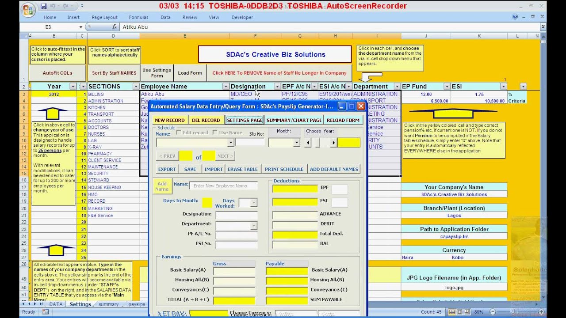Open the EP Fund filter dropdown
Screen dimensions: 566x318
(447, 87)
